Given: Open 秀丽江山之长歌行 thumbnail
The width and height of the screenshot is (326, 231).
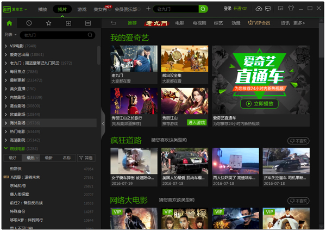Looking at the screenshot, I should (x=134, y=101).
